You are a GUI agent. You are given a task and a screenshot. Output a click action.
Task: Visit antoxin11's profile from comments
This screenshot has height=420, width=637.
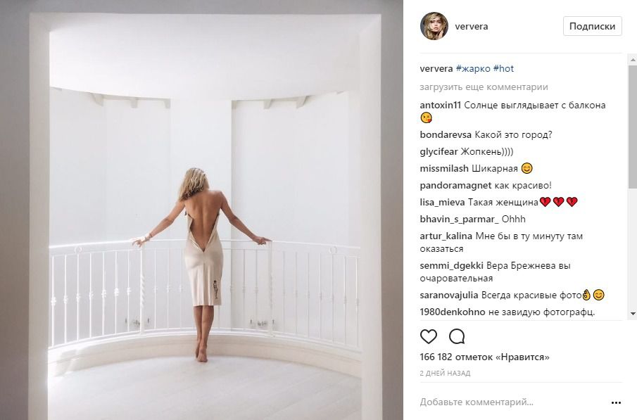[x=440, y=106]
